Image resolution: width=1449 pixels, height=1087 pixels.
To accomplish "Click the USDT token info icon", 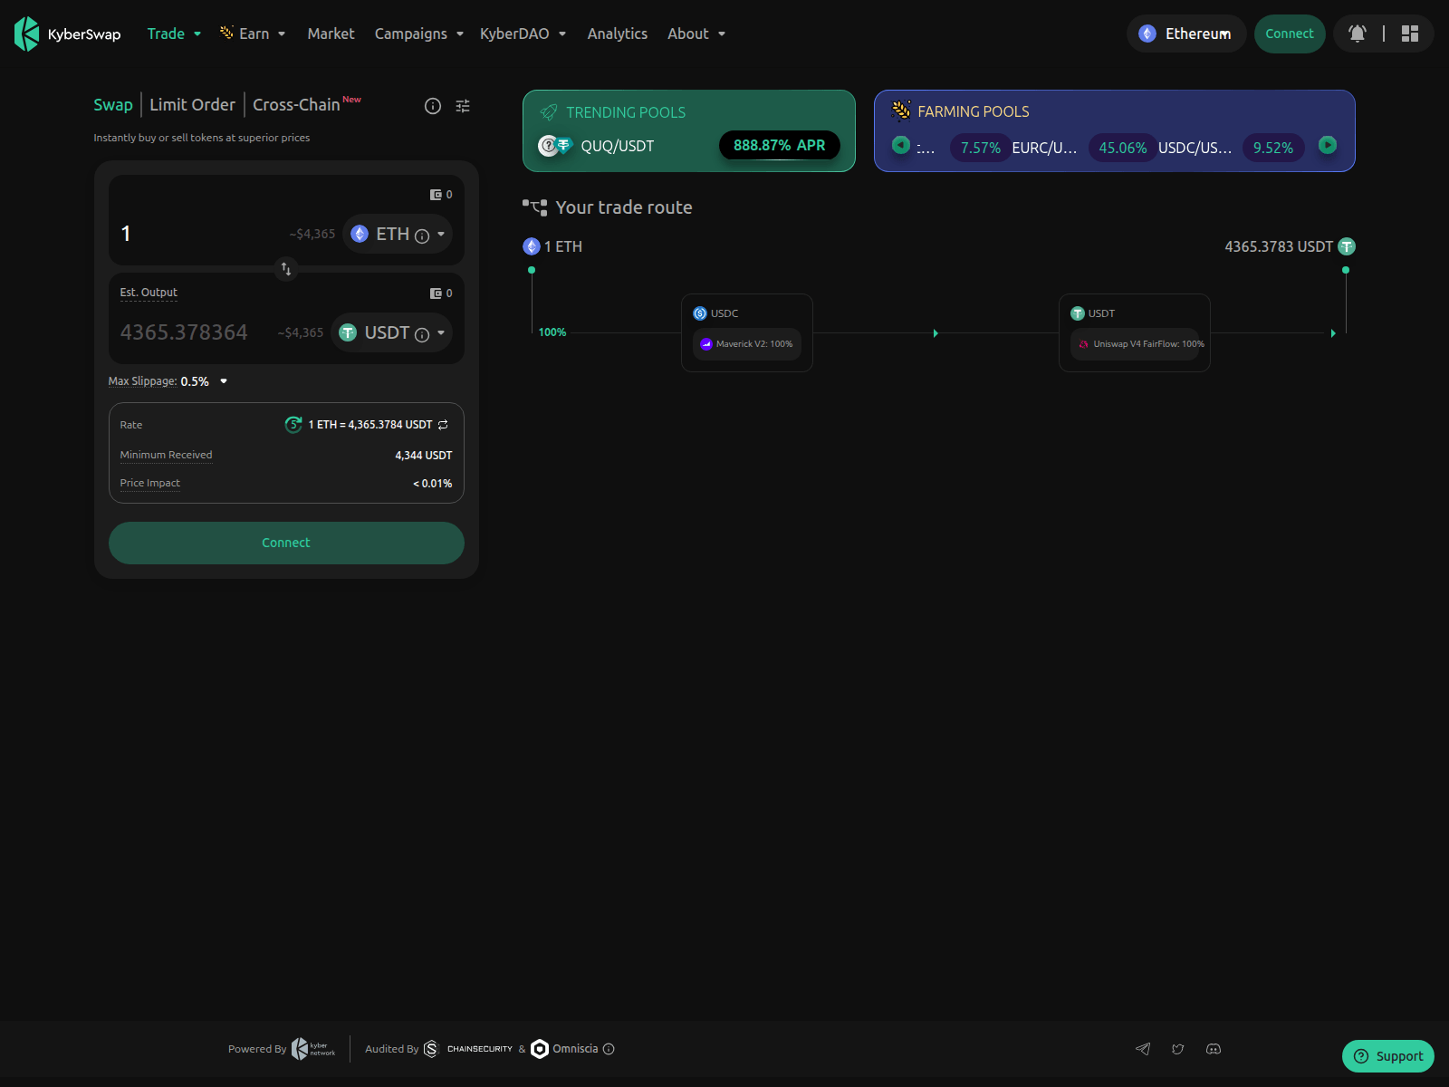I will click(422, 335).
